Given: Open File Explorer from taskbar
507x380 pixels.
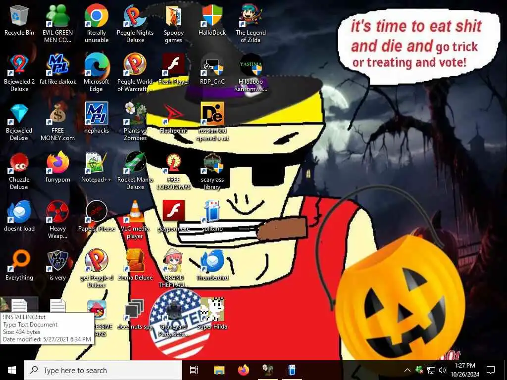Looking at the screenshot, I should point(219,370).
